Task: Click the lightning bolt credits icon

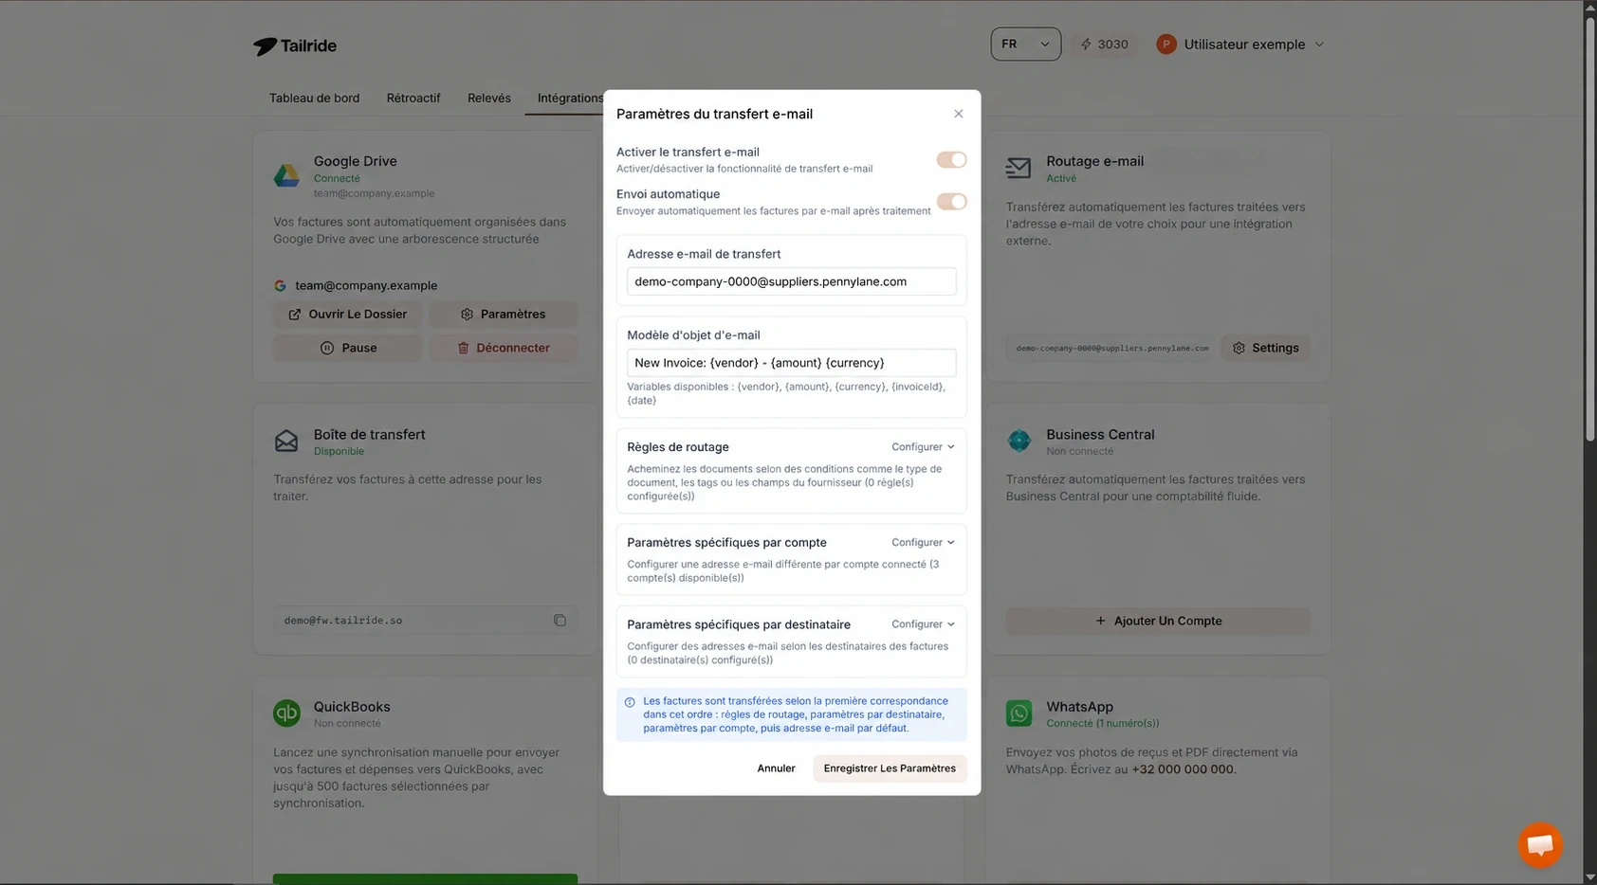Action: tap(1086, 45)
